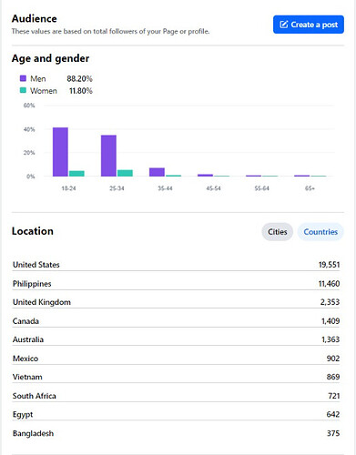Select the Men 25-34 purple bar

point(108,156)
